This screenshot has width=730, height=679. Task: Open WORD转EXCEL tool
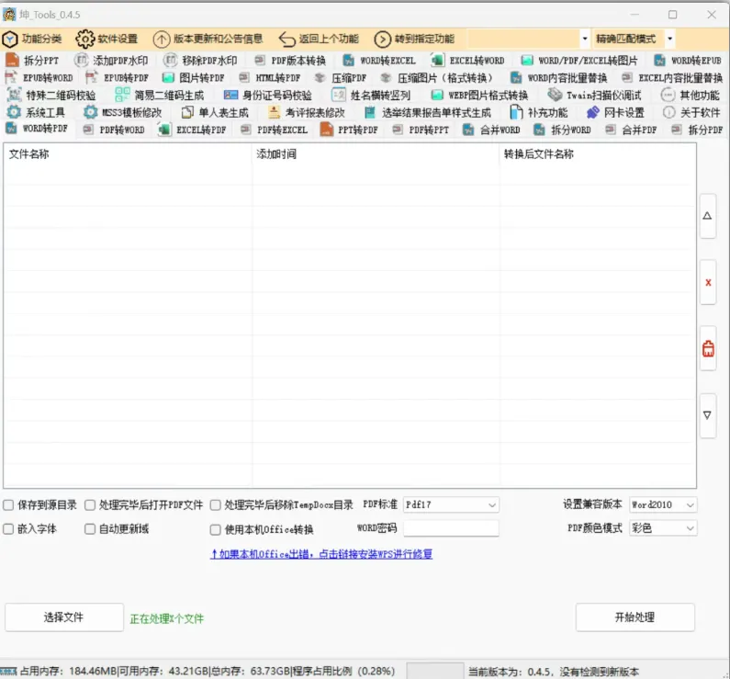379,60
